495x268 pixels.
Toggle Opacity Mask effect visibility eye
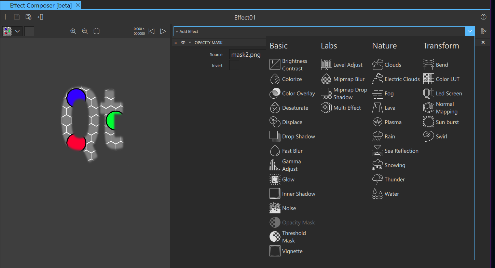click(183, 42)
